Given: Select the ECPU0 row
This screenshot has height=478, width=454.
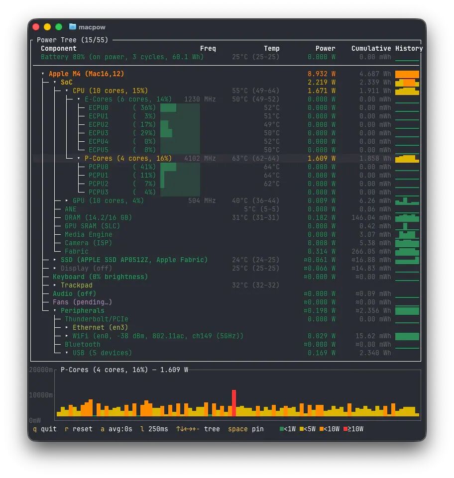Looking at the screenshot, I should [x=226, y=107].
